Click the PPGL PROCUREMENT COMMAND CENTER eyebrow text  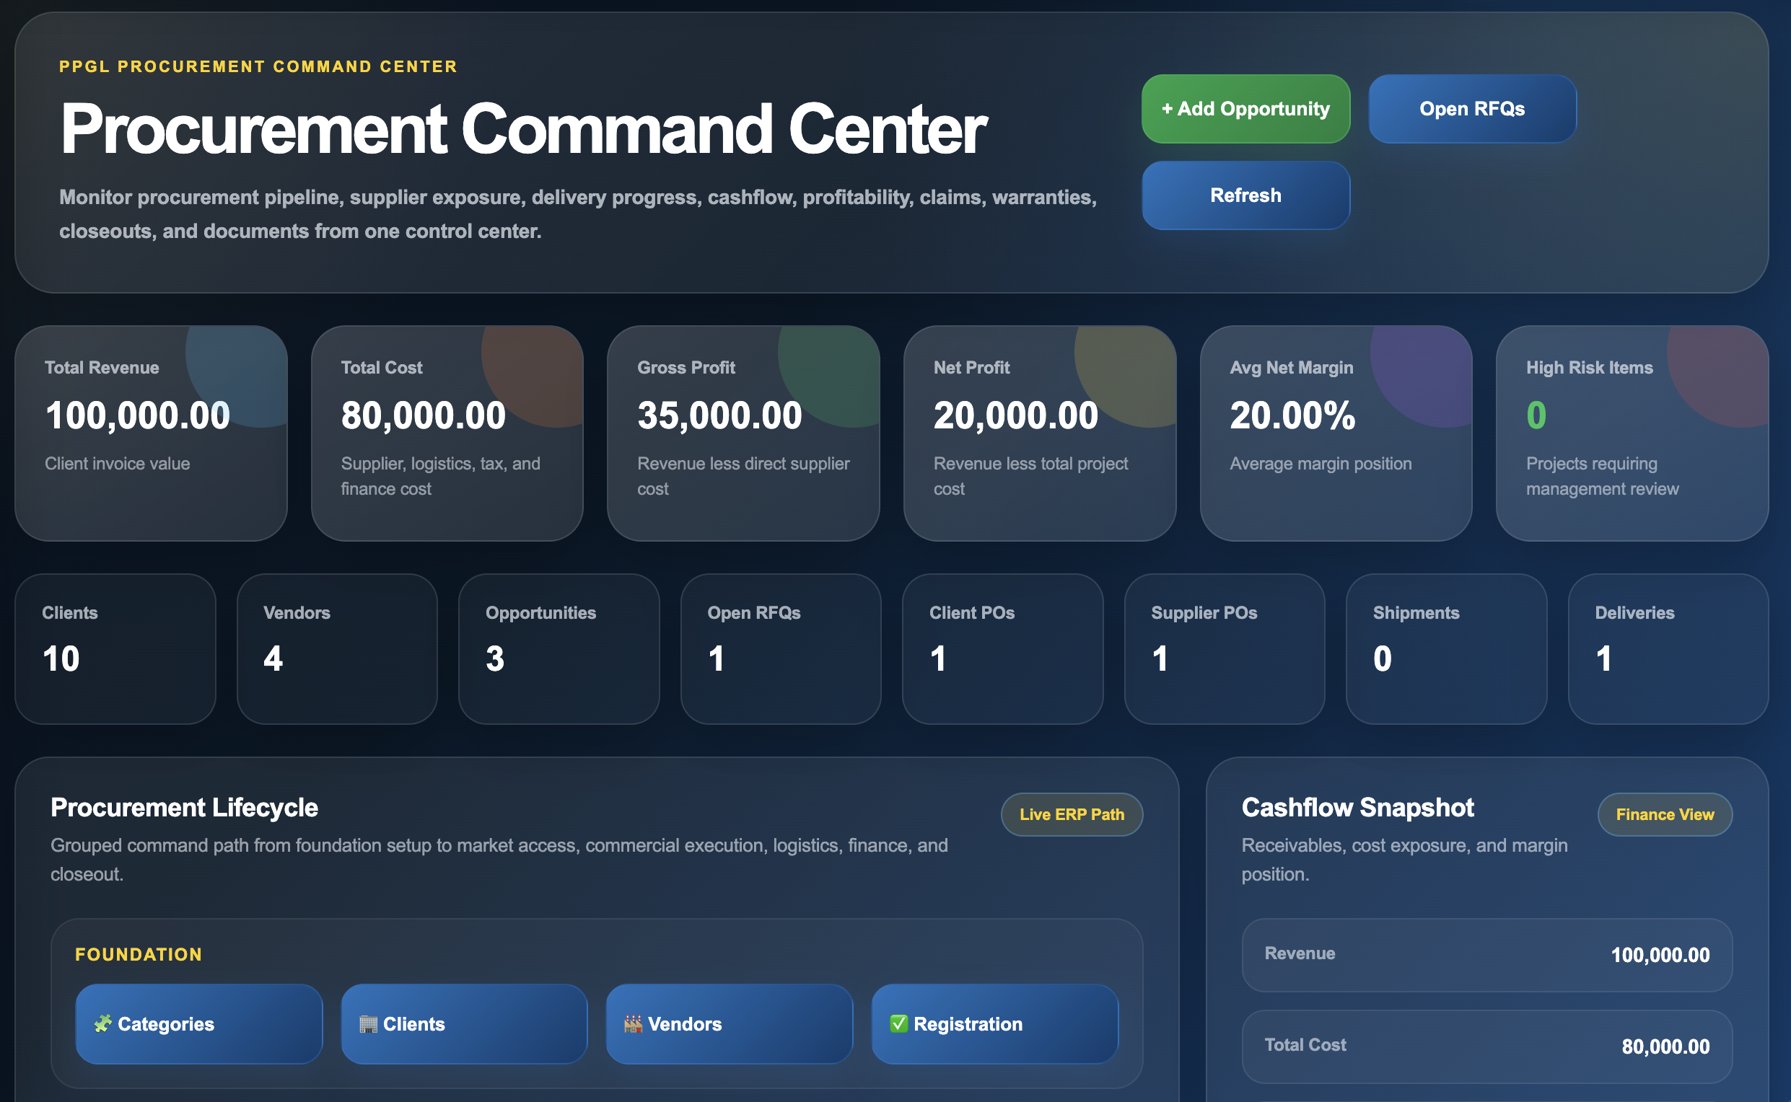(x=258, y=66)
